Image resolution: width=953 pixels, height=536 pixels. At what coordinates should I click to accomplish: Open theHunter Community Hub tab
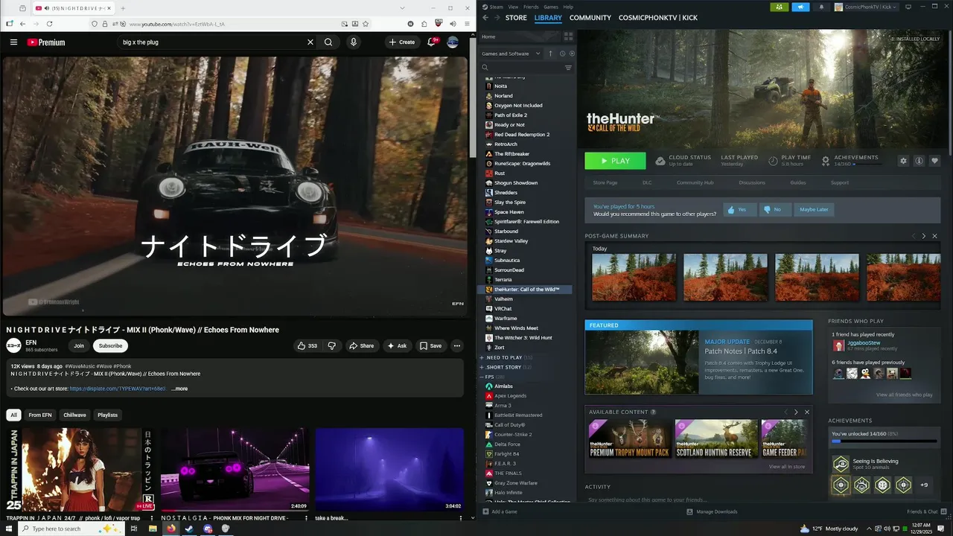pyautogui.click(x=695, y=182)
